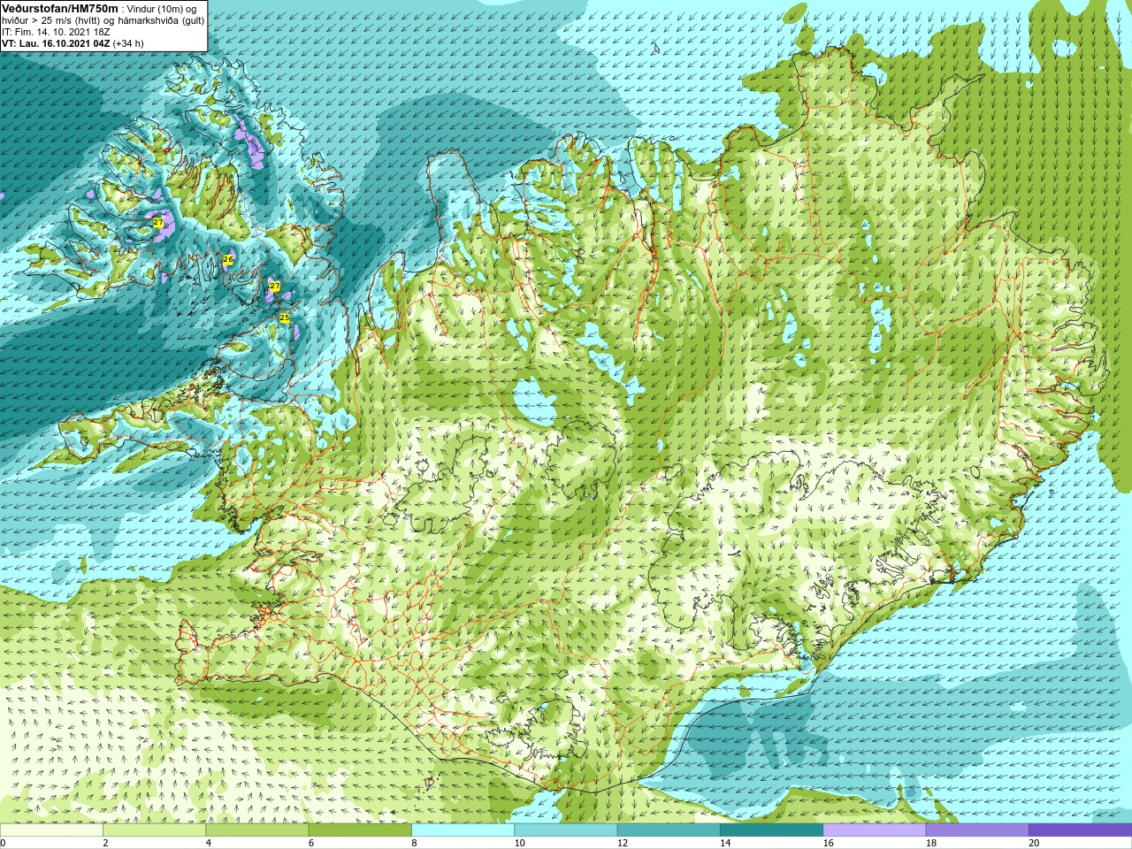This screenshot has width=1132, height=849.
Task: Click the westernmost yellow '27' gust label
Action: (157, 222)
